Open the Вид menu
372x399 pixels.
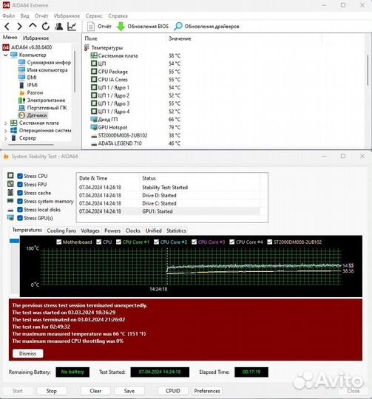24,16
